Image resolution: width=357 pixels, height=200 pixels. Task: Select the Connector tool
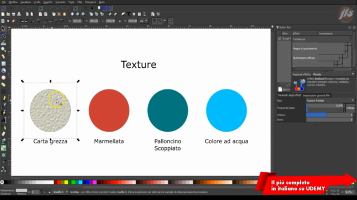[3, 169]
